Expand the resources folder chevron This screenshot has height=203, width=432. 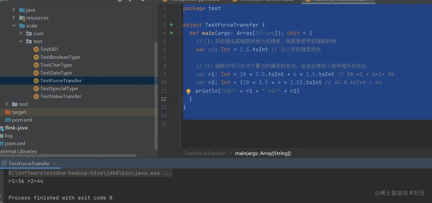(x=14, y=18)
